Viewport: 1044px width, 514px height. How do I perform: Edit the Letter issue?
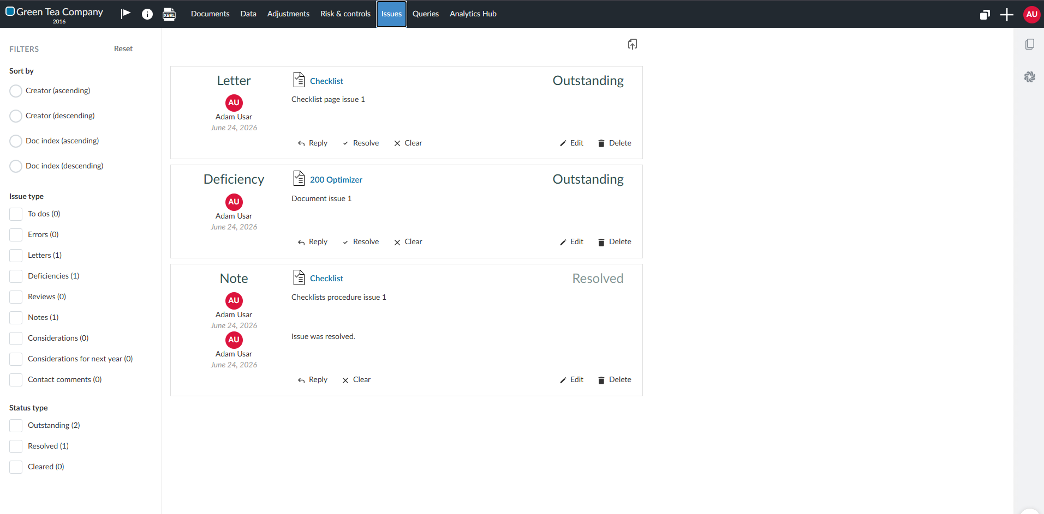(x=571, y=143)
